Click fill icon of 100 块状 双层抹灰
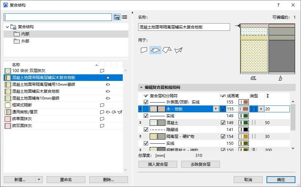 tap(8, 71)
